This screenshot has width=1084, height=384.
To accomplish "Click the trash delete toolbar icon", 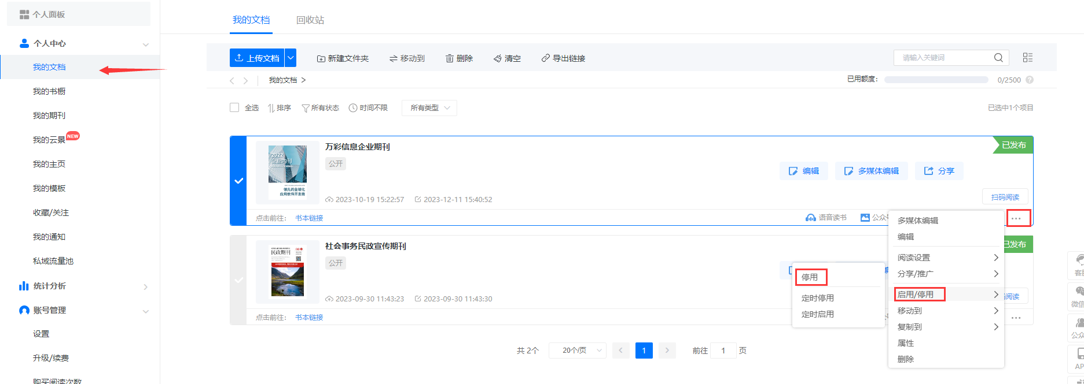I will (449, 58).
